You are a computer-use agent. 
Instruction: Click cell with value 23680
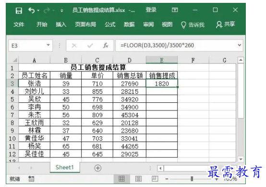tap(130, 131)
